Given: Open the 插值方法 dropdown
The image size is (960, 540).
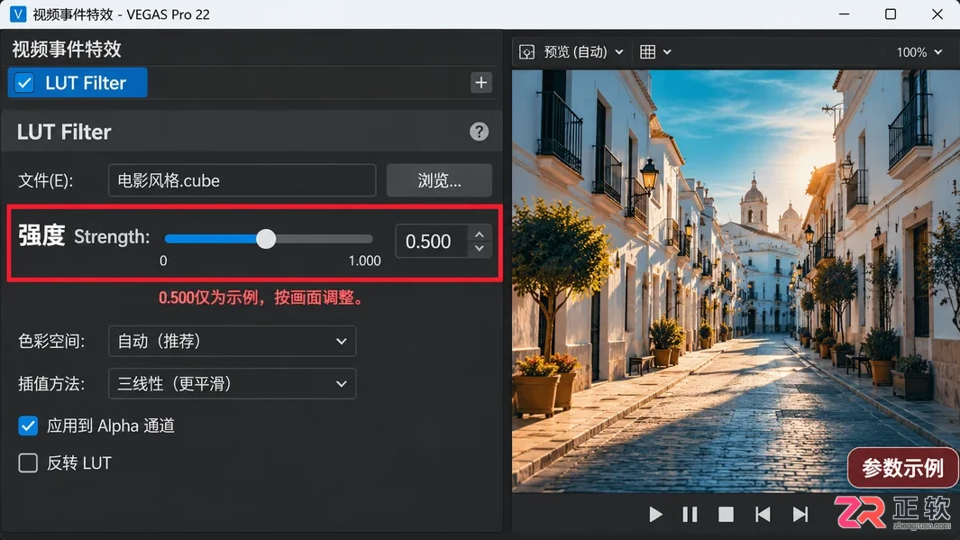Looking at the screenshot, I should point(232,384).
